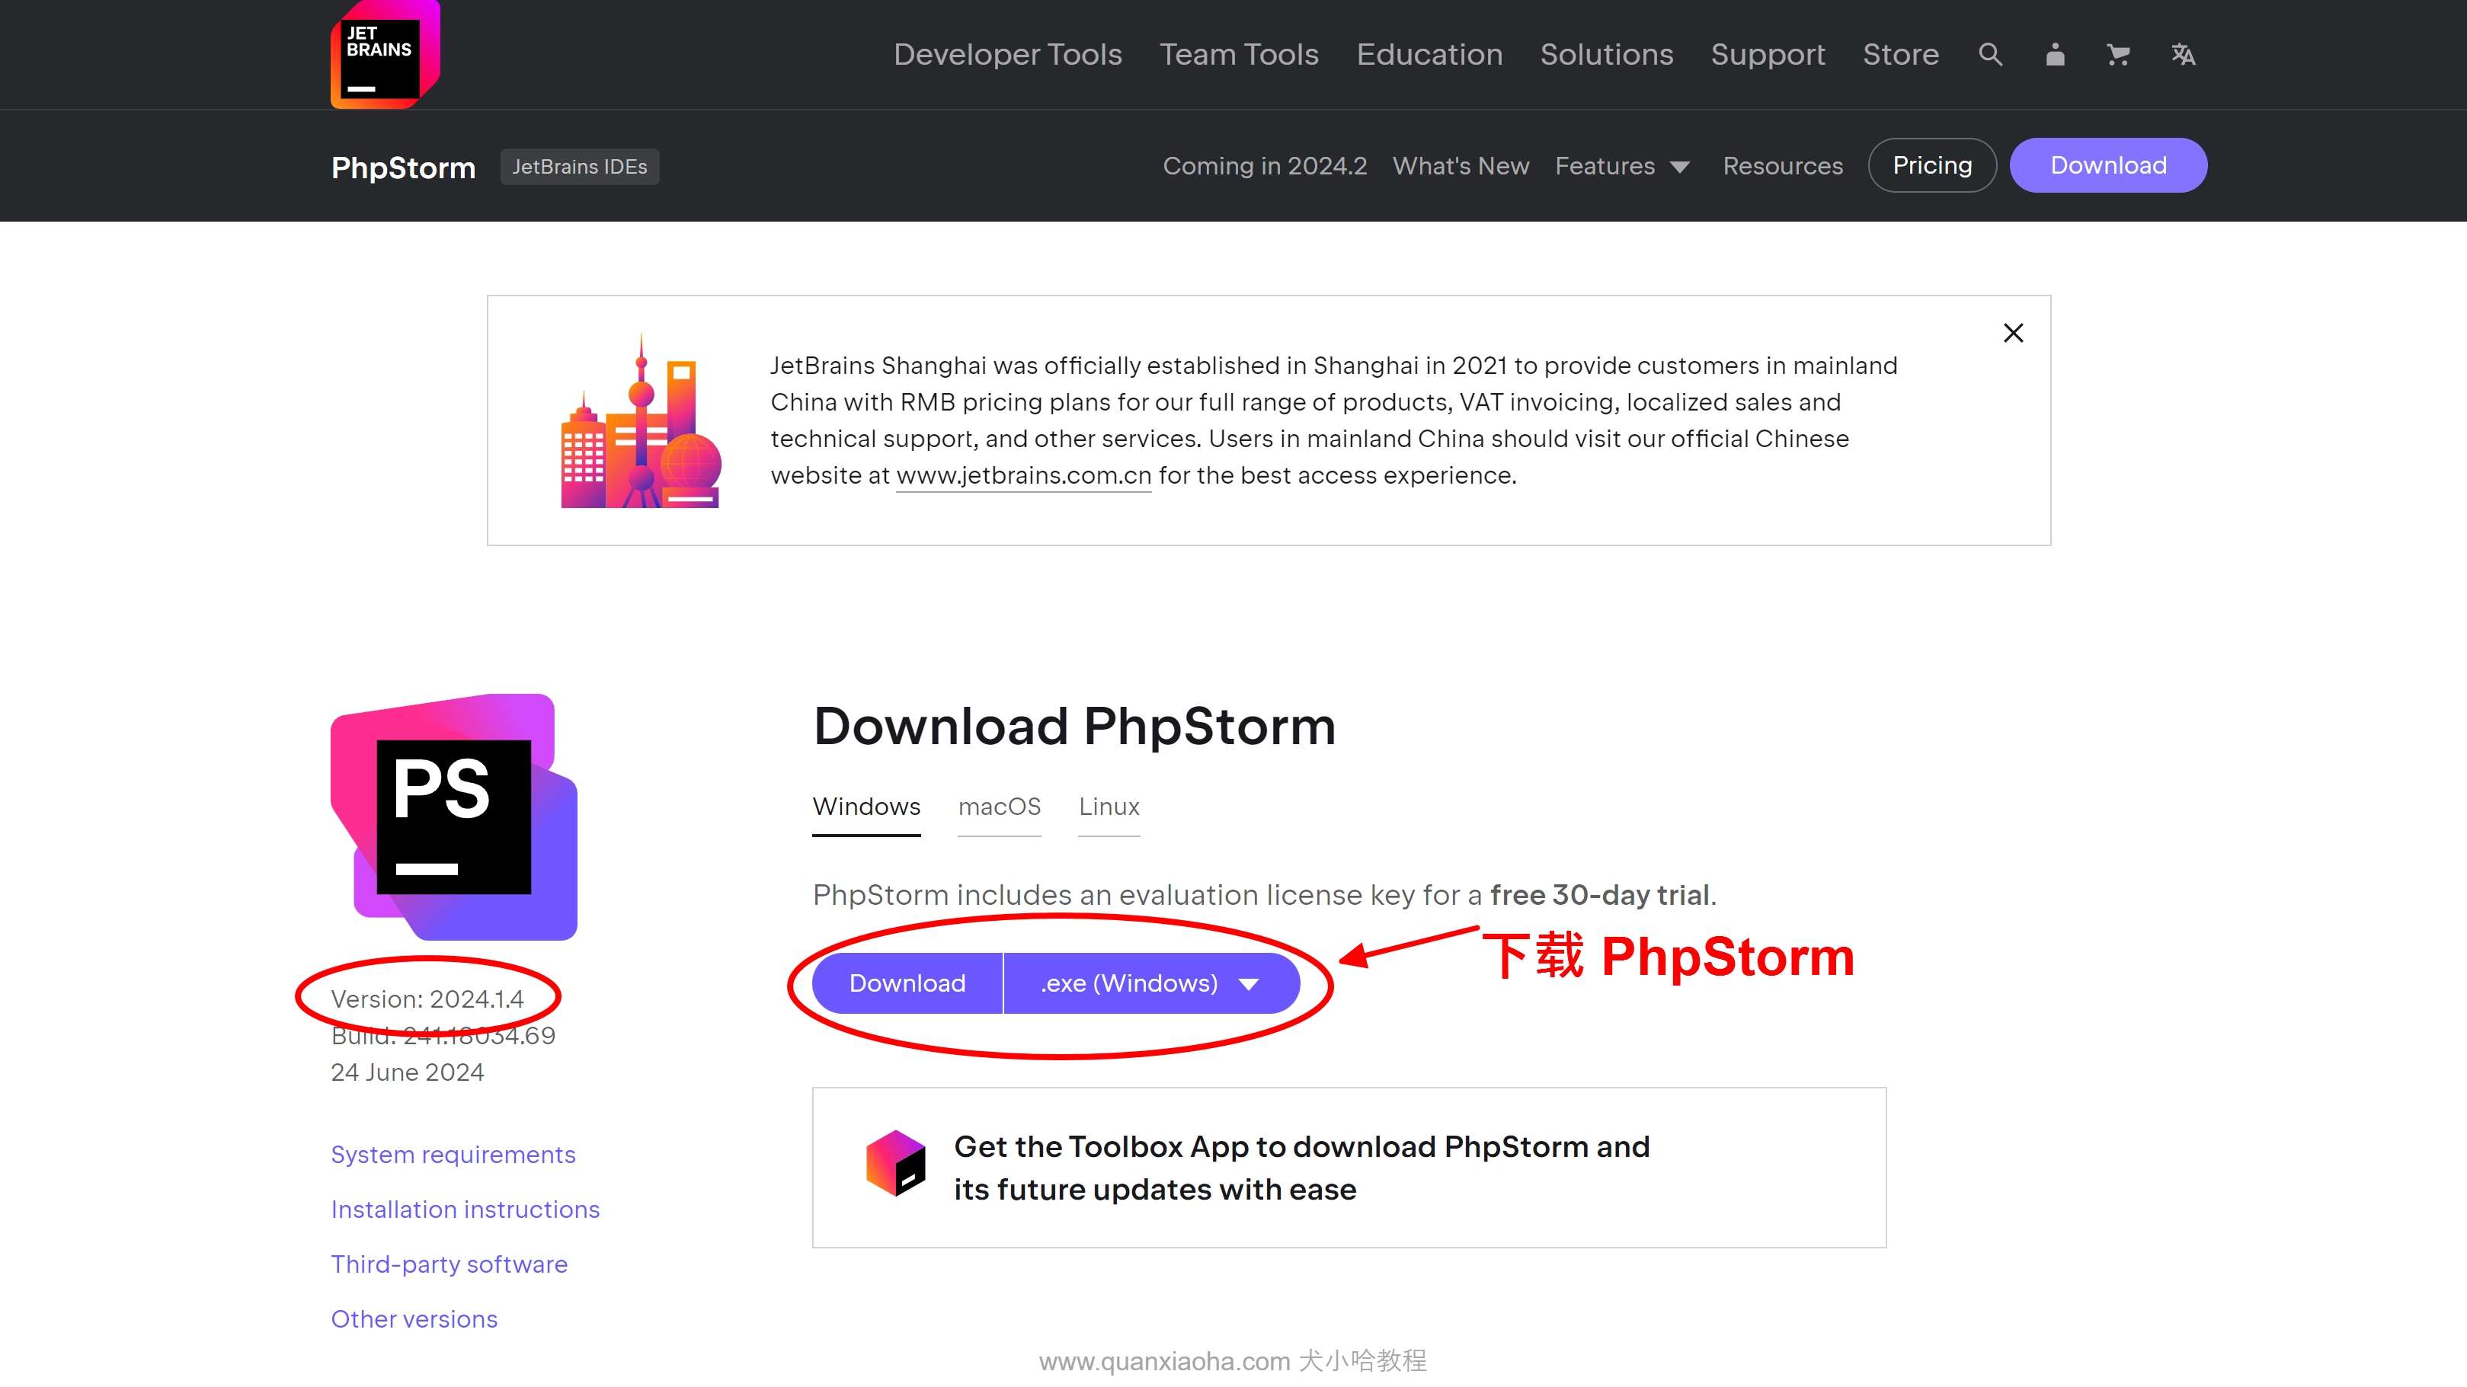The width and height of the screenshot is (2467, 1387).
Task: Open Installation instructions link
Action: [x=465, y=1210]
